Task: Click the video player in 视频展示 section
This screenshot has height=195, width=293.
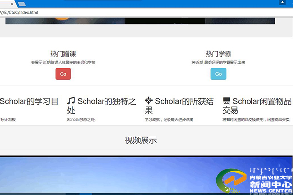Action: 122,175
